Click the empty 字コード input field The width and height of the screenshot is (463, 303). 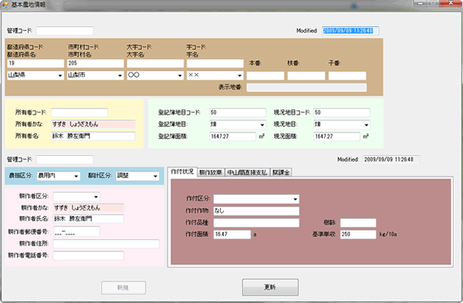pyautogui.click(x=215, y=63)
